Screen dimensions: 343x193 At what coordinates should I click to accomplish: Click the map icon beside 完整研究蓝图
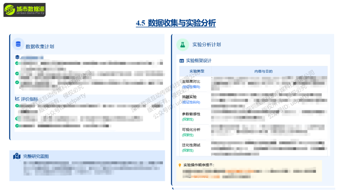(x=17, y=156)
